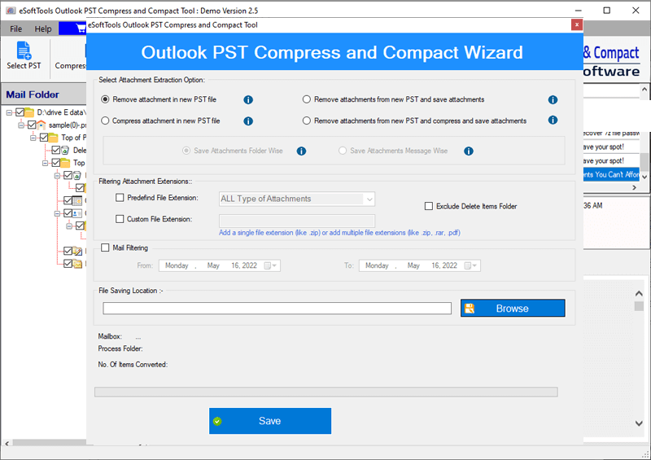The height and width of the screenshot is (460, 651).
Task: Collapse the inner recycle bin folder node
Action: coord(57,176)
